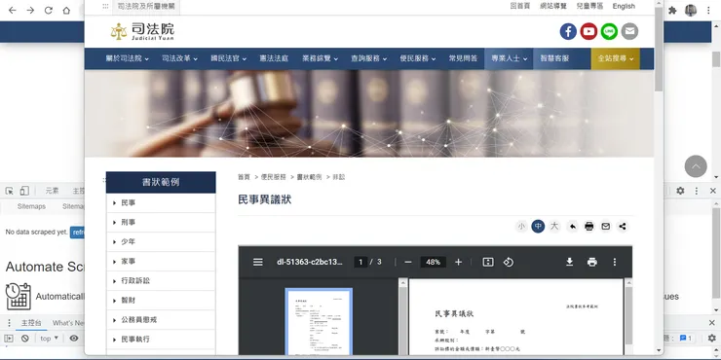Screen dimensions: 721x360
Task: Open the Judicial Yuan Facebook page icon
Action: [x=568, y=31]
